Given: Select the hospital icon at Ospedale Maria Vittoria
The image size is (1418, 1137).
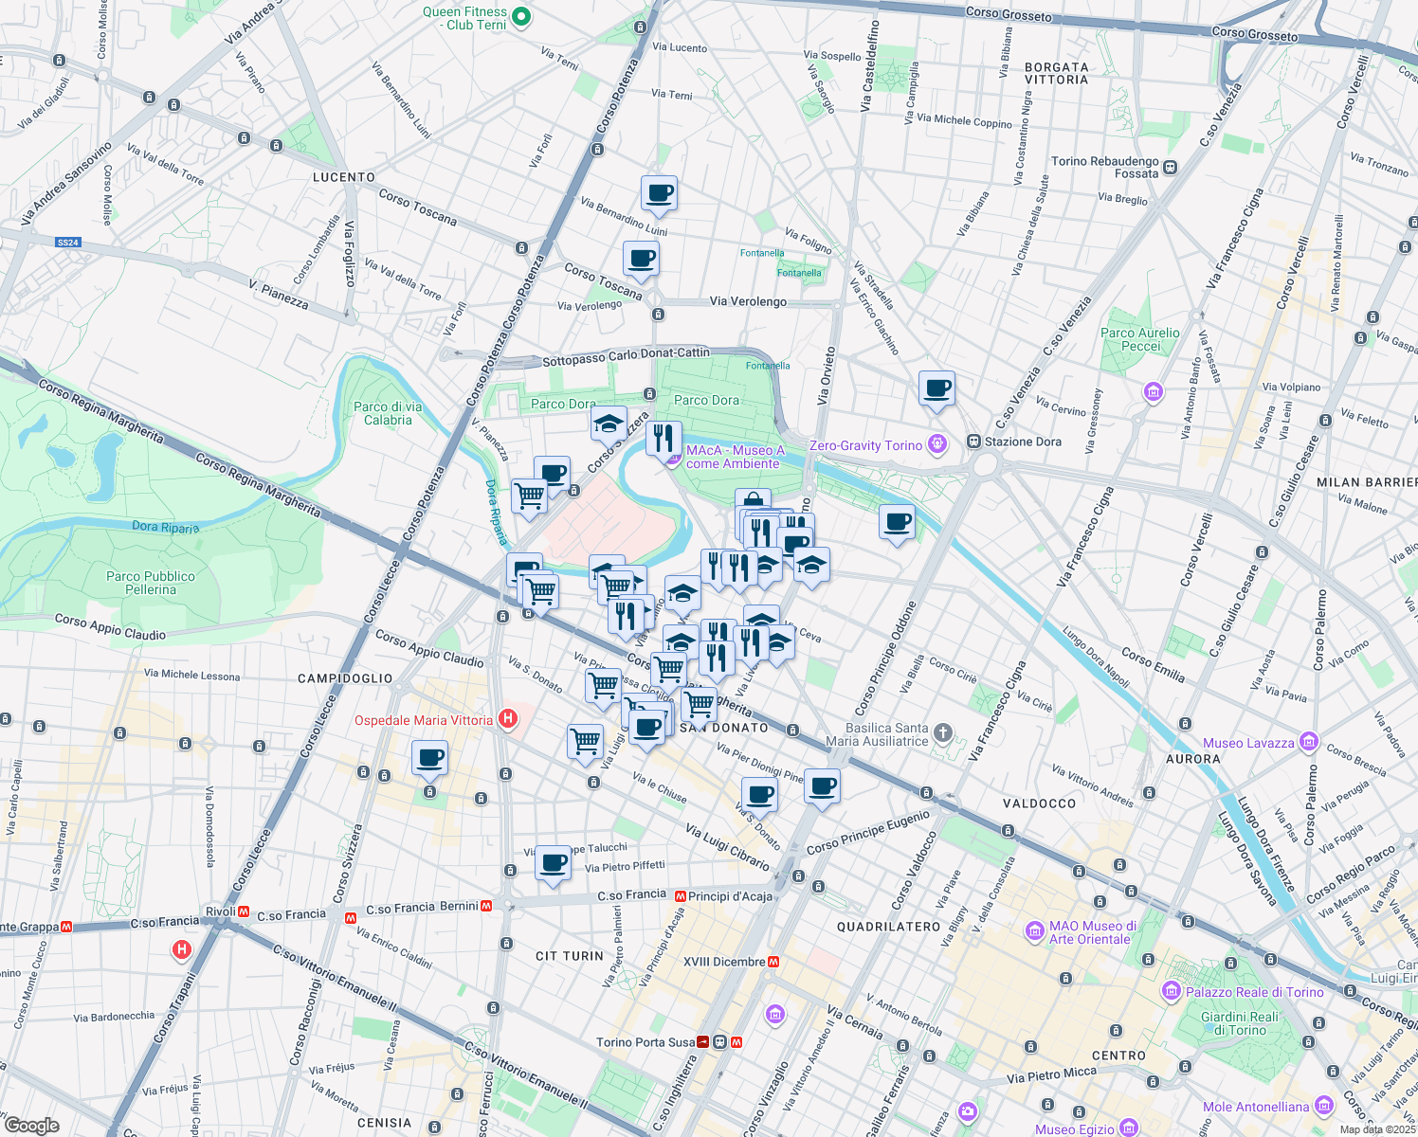Looking at the screenshot, I should (x=508, y=719).
